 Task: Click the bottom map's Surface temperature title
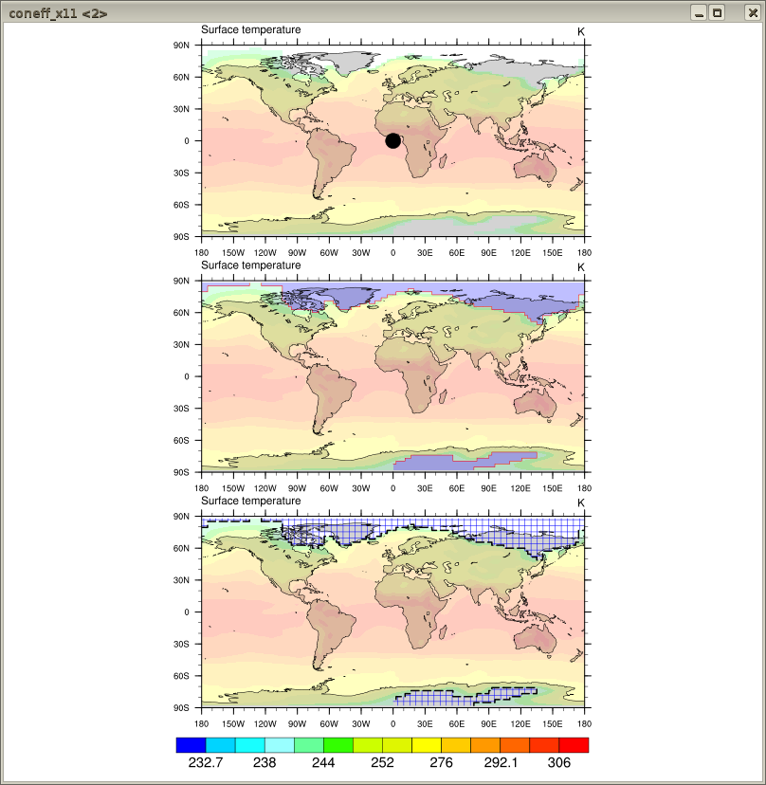(x=251, y=501)
